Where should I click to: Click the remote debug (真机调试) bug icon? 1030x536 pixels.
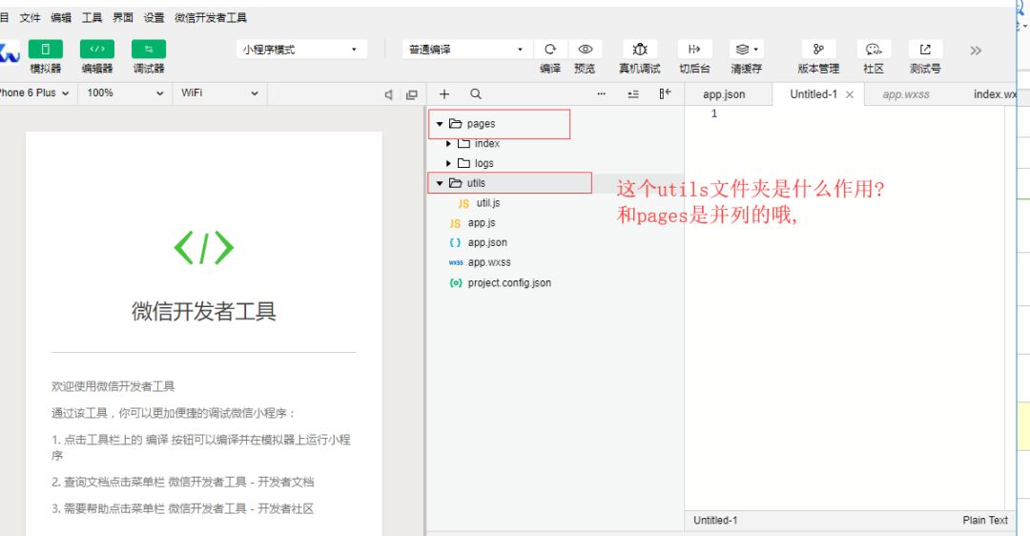click(x=640, y=50)
